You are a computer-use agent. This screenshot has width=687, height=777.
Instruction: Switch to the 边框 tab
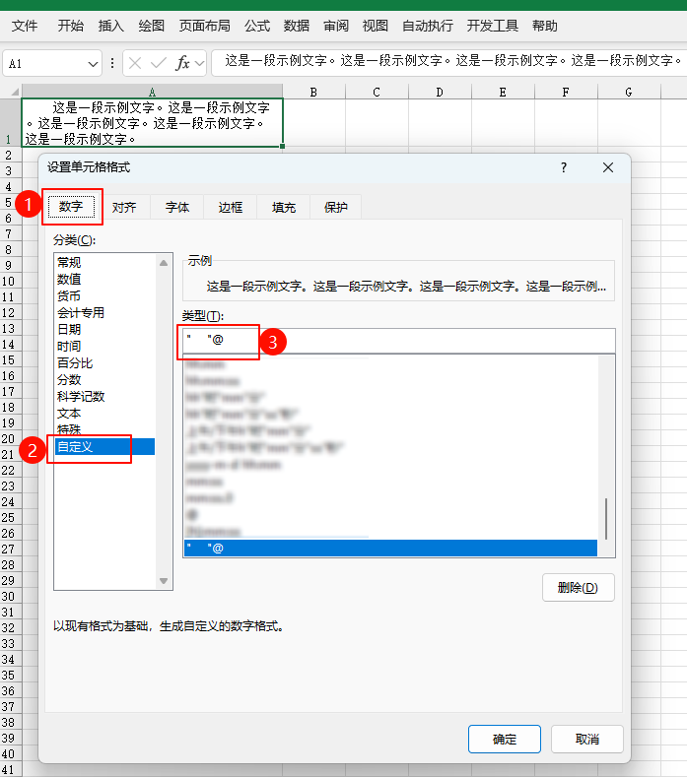coord(231,208)
